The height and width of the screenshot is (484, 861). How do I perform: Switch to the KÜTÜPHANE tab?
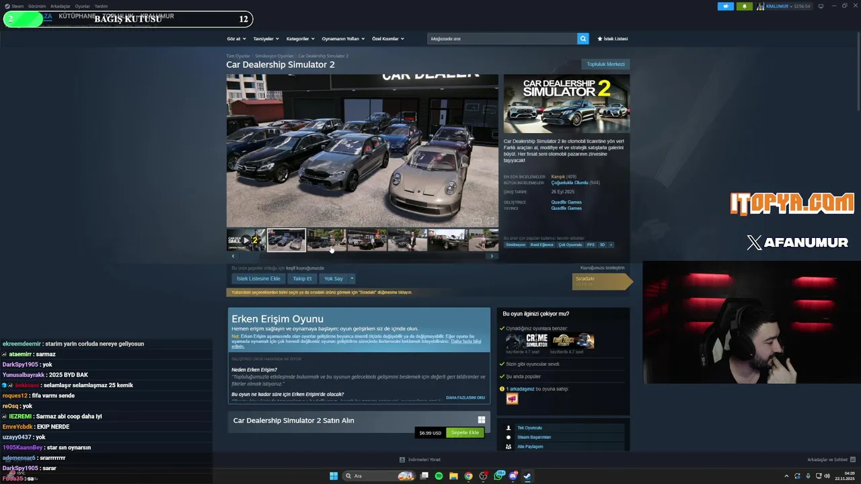[x=77, y=16]
